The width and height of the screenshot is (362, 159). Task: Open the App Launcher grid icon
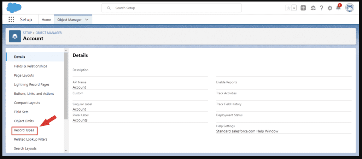pyautogui.click(x=11, y=20)
